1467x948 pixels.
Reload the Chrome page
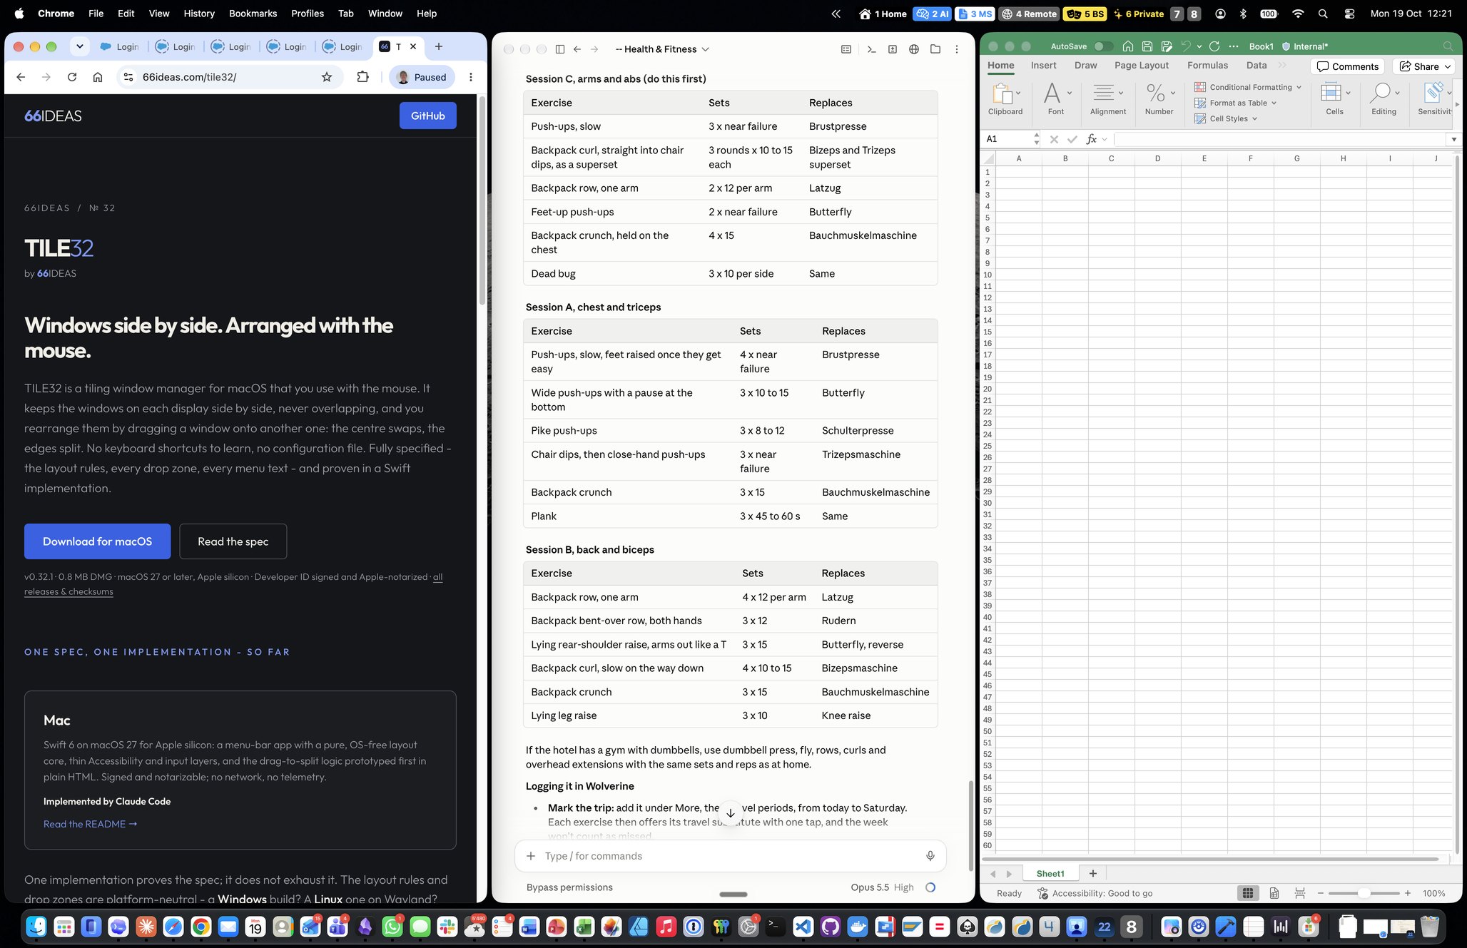coord(72,77)
